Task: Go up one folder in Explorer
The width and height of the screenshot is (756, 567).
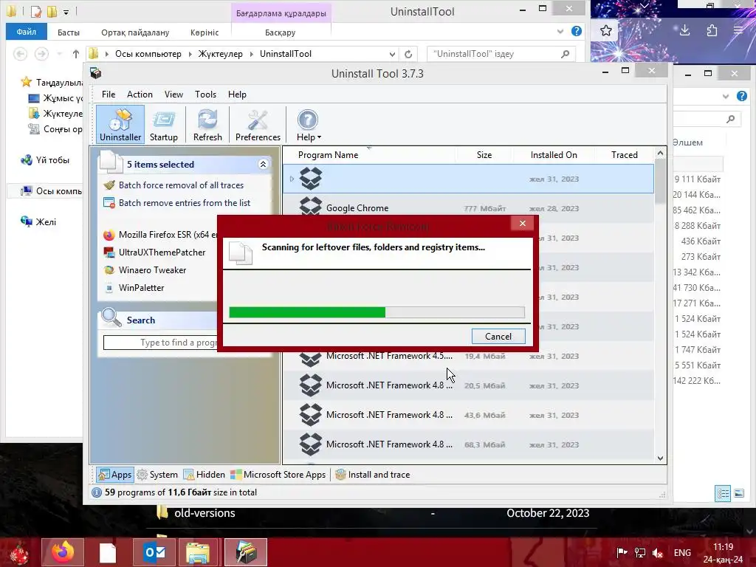Action: [76, 54]
